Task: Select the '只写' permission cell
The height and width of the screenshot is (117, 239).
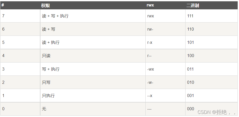Action: pos(46,82)
